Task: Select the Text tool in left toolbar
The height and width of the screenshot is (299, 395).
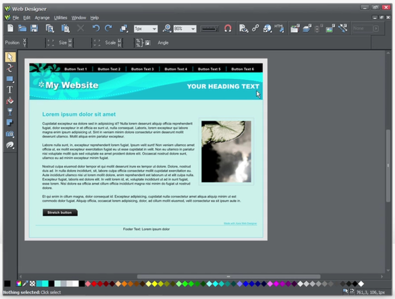Action: [9, 90]
